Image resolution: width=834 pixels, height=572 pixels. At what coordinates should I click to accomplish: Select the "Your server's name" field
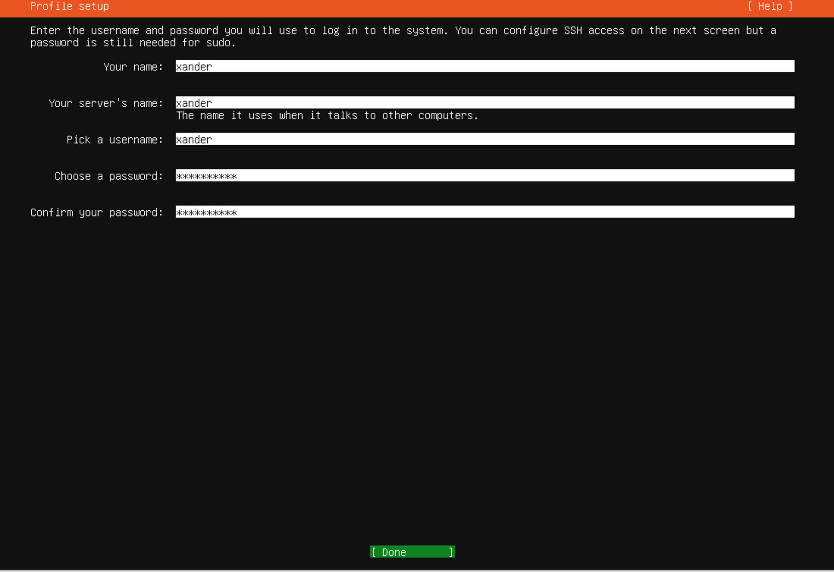click(x=485, y=103)
